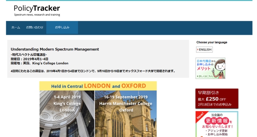Click the Choose your language label
Image resolution: width=257 pixels, height=137 pixels.
(212, 42)
